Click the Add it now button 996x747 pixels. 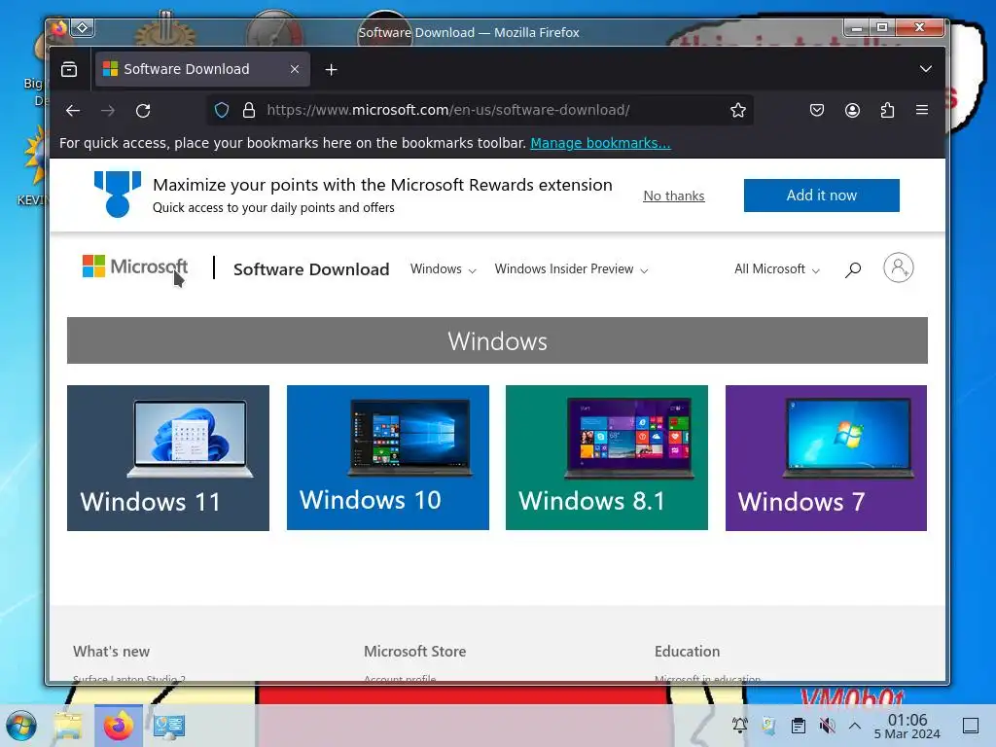pos(821,195)
